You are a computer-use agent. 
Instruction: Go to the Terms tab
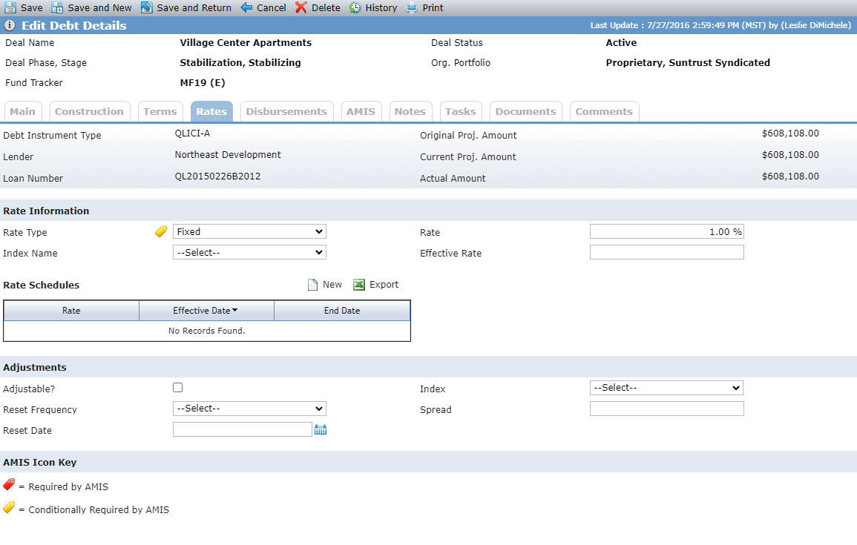click(x=160, y=111)
